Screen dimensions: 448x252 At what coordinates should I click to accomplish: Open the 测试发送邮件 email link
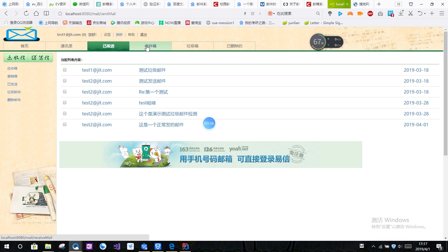tap(152, 81)
